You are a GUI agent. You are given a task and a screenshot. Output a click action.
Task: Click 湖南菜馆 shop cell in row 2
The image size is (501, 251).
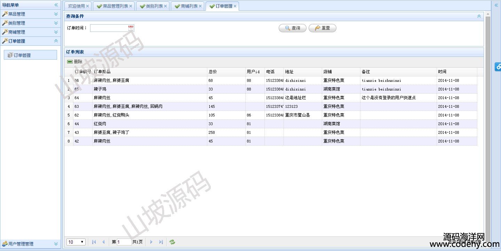pyautogui.click(x=341, y=89)
